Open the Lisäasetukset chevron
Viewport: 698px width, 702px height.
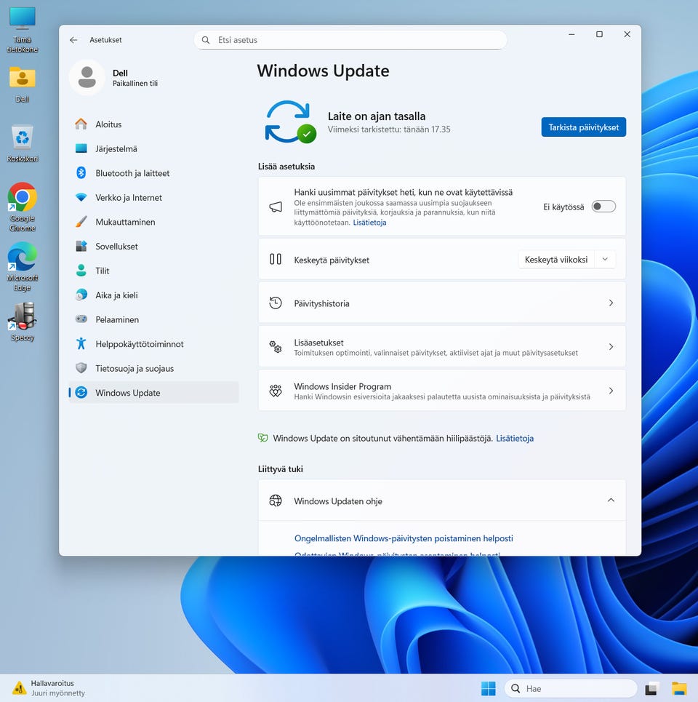pos(611,347)
